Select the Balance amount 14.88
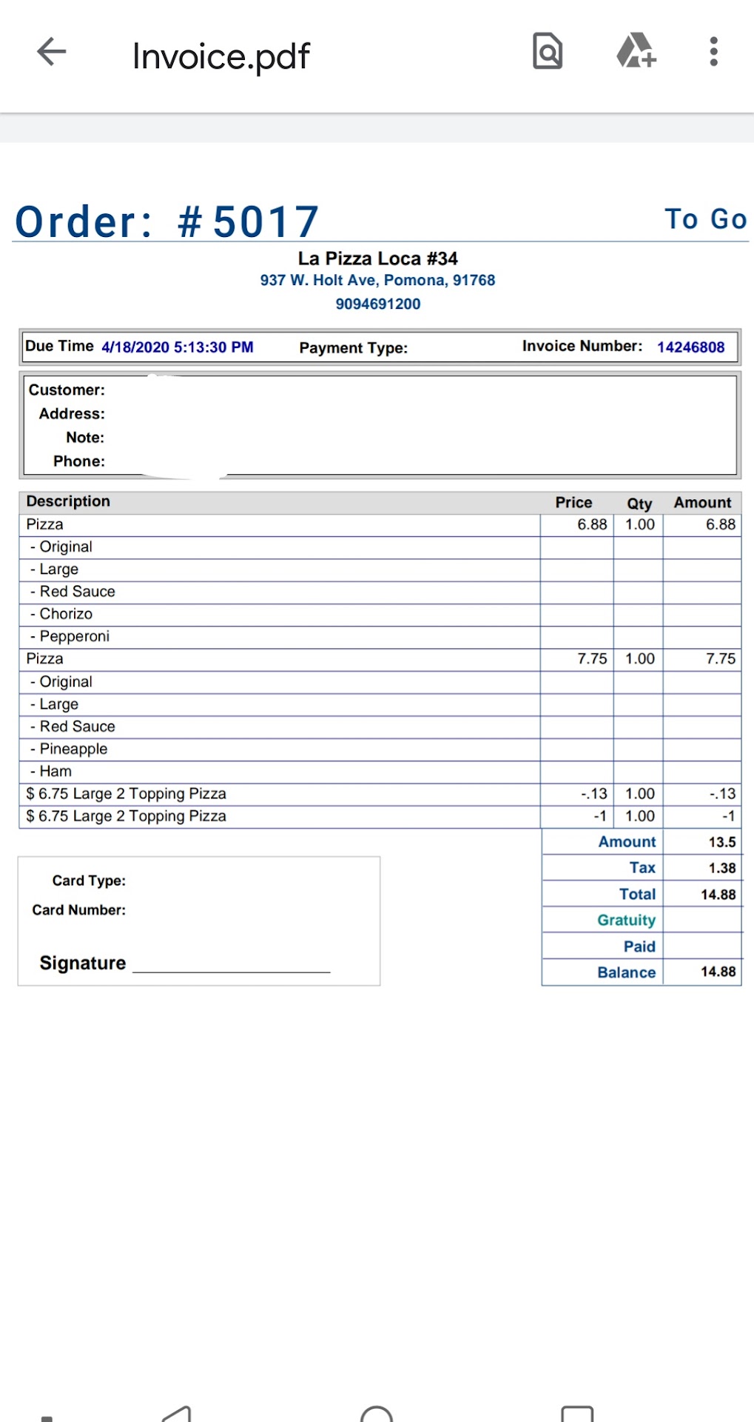The image size is (754, 1422). tap(718, 972)
